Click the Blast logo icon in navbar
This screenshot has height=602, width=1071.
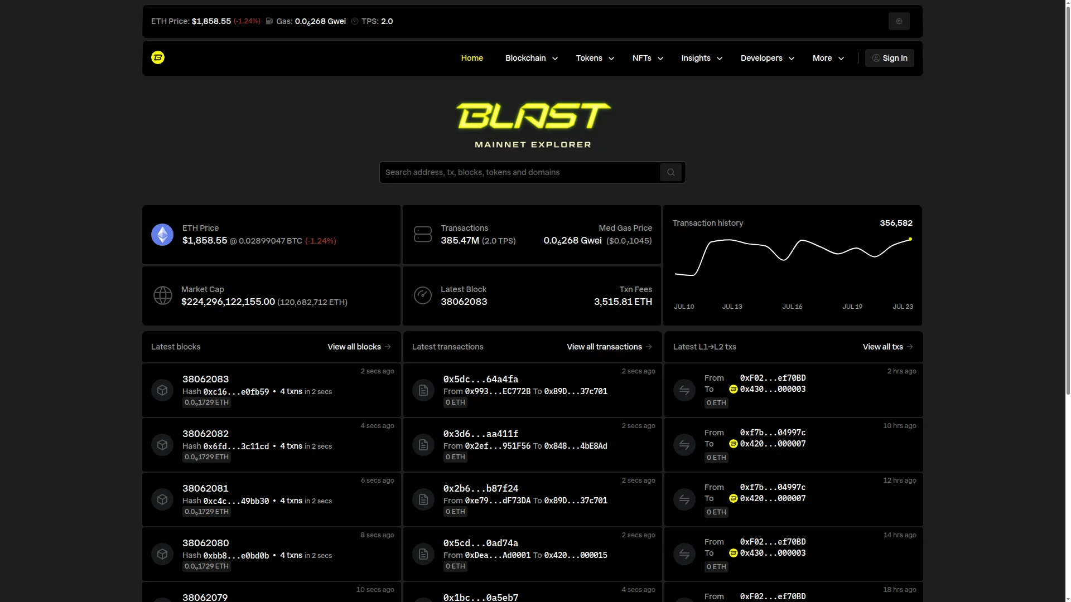158,57
